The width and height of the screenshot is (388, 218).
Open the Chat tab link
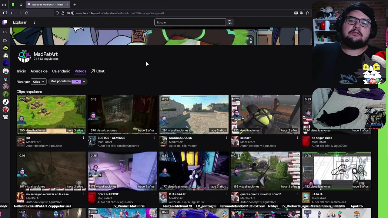98,71
